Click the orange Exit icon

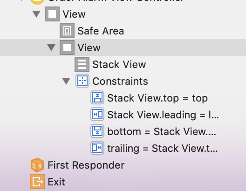coord(37,182)
